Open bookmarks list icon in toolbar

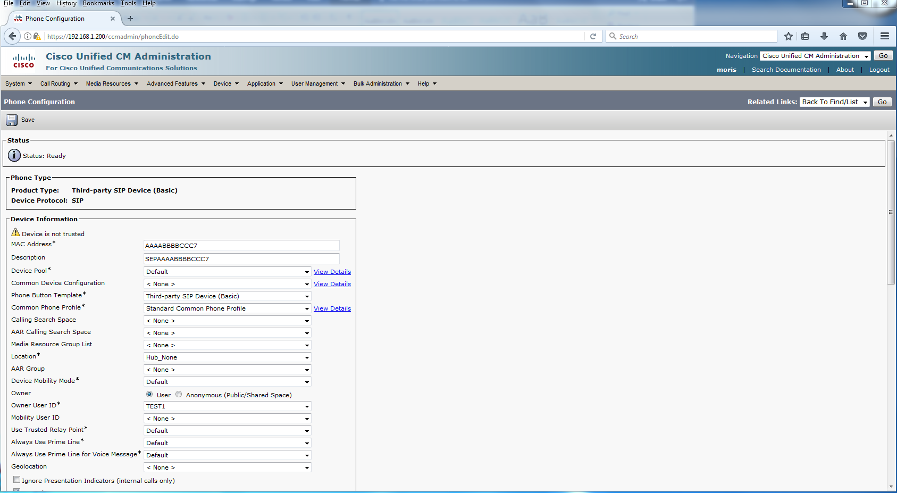pyautogui.click(x=806, y=36)
